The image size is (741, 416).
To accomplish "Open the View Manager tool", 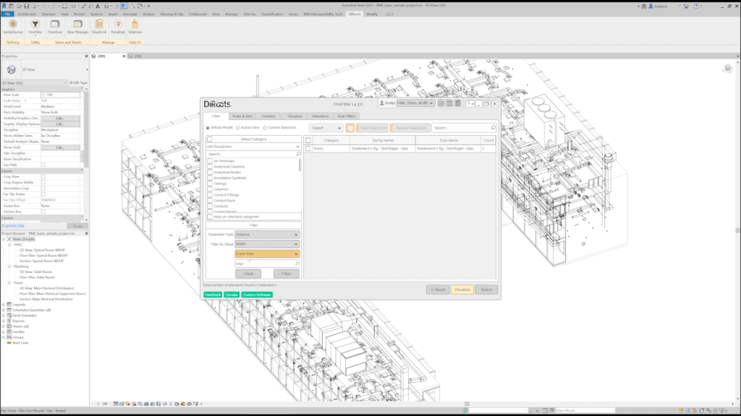I will 77,27.
